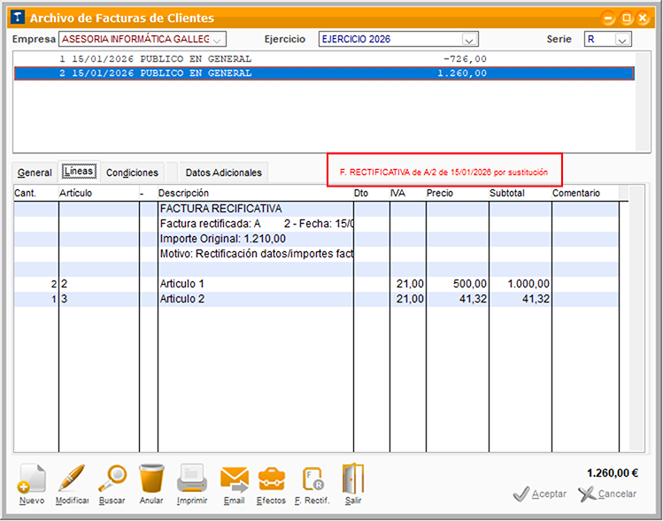The image size is (663, 521).
Task: Select invoice 1 row with -726,00
Action: click(x=324, y=58)
